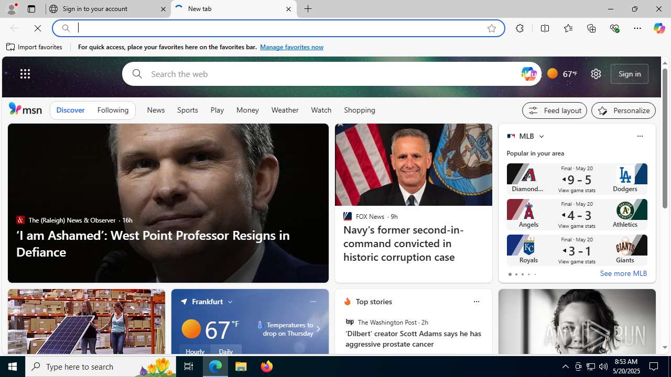Open File Explorer from taskbar
This screenshot has width=671, height=377.
click(241, 367)
